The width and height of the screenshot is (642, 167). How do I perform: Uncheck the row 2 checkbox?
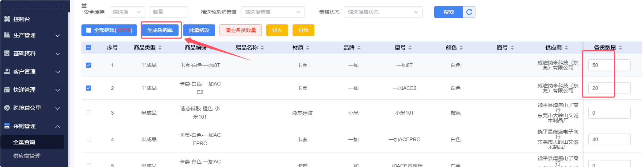[88, 88]
